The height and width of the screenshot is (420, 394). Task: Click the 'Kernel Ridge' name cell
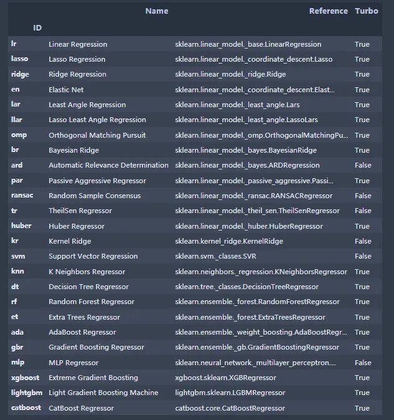click(70, 241)
